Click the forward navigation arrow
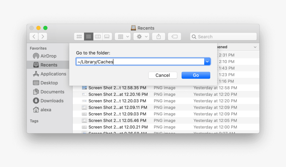Screen dimensions: 286x167 43,37
